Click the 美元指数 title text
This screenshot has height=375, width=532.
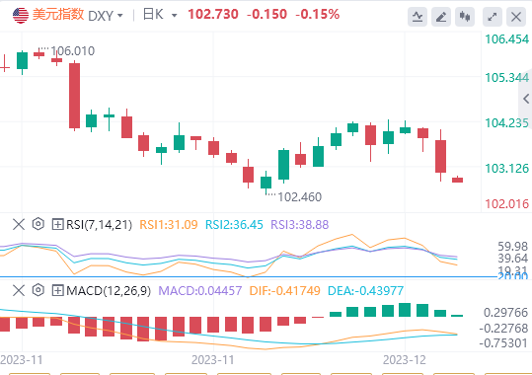click(58, 15)
